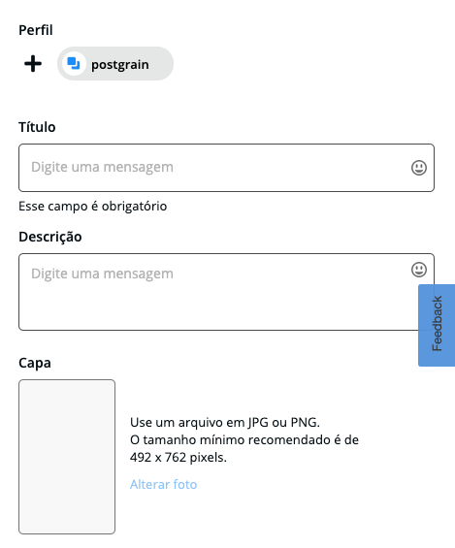
Task: Open emoji picker in Descrição field
Action: (419, 270)
